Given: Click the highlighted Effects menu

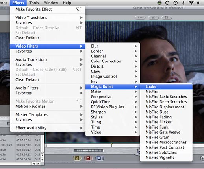Looking at the screenshot, I should click(18, 3).
